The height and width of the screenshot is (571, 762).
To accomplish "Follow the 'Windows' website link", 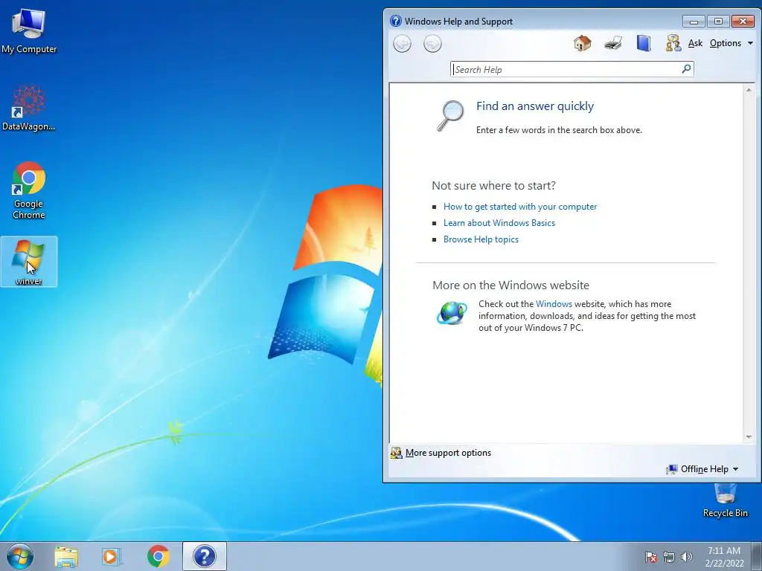I will coord(554,304).
